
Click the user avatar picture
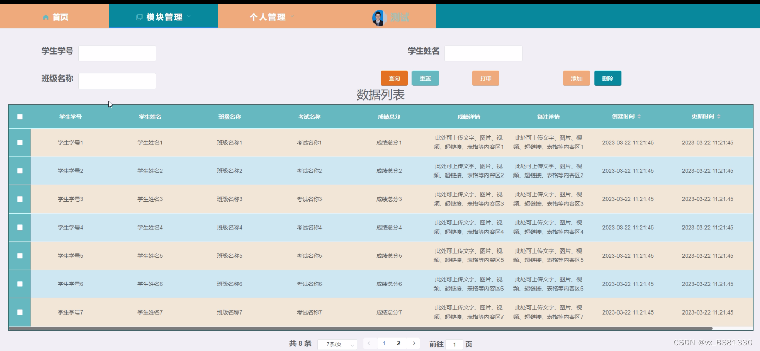click(x=378, y=18)
